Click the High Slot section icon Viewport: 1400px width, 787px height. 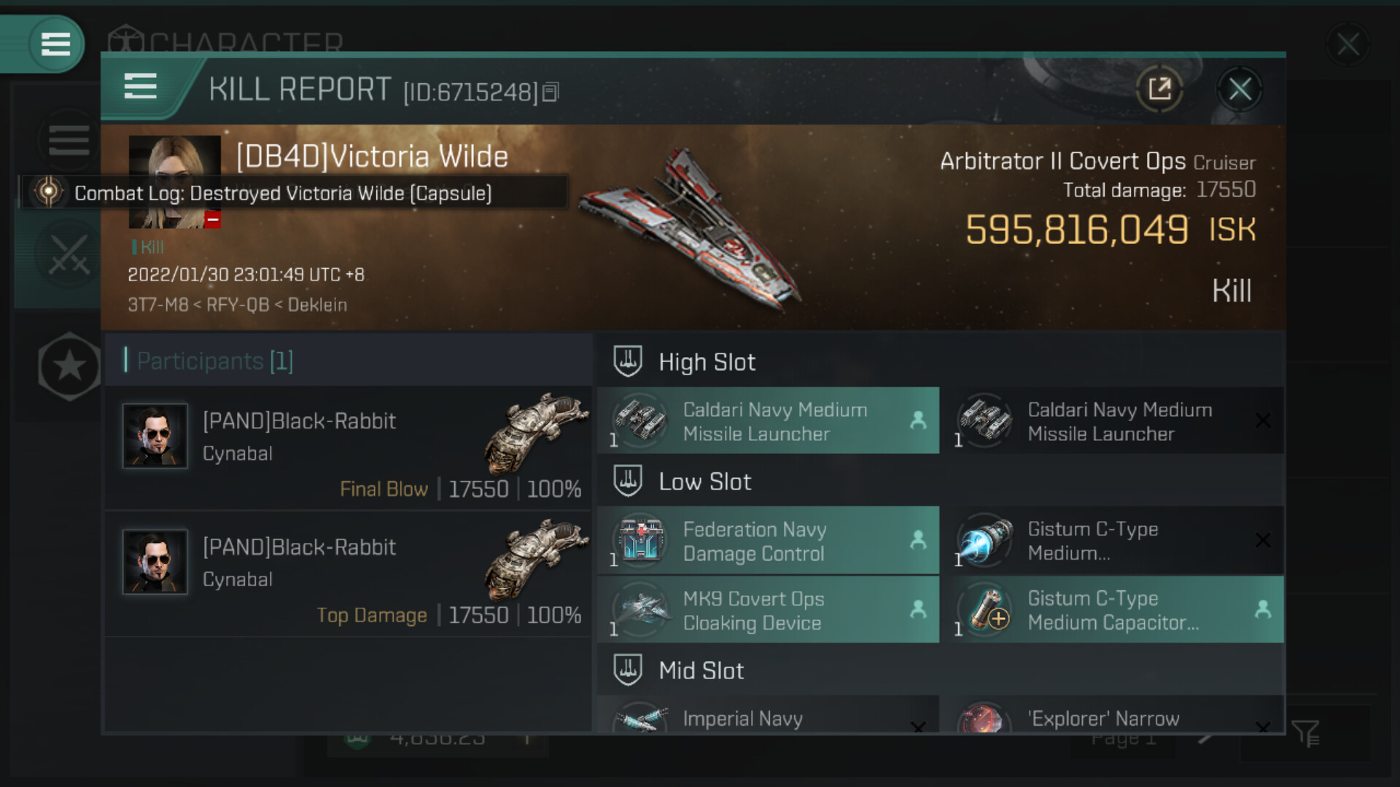(x=628, y=361)
